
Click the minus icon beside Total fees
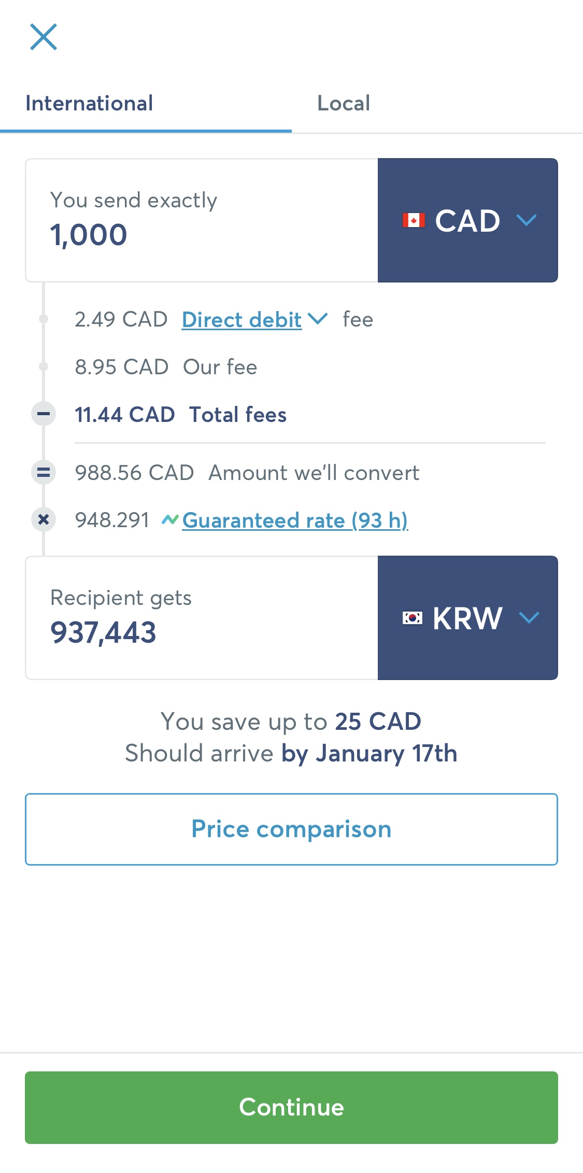tap(44, 414)
